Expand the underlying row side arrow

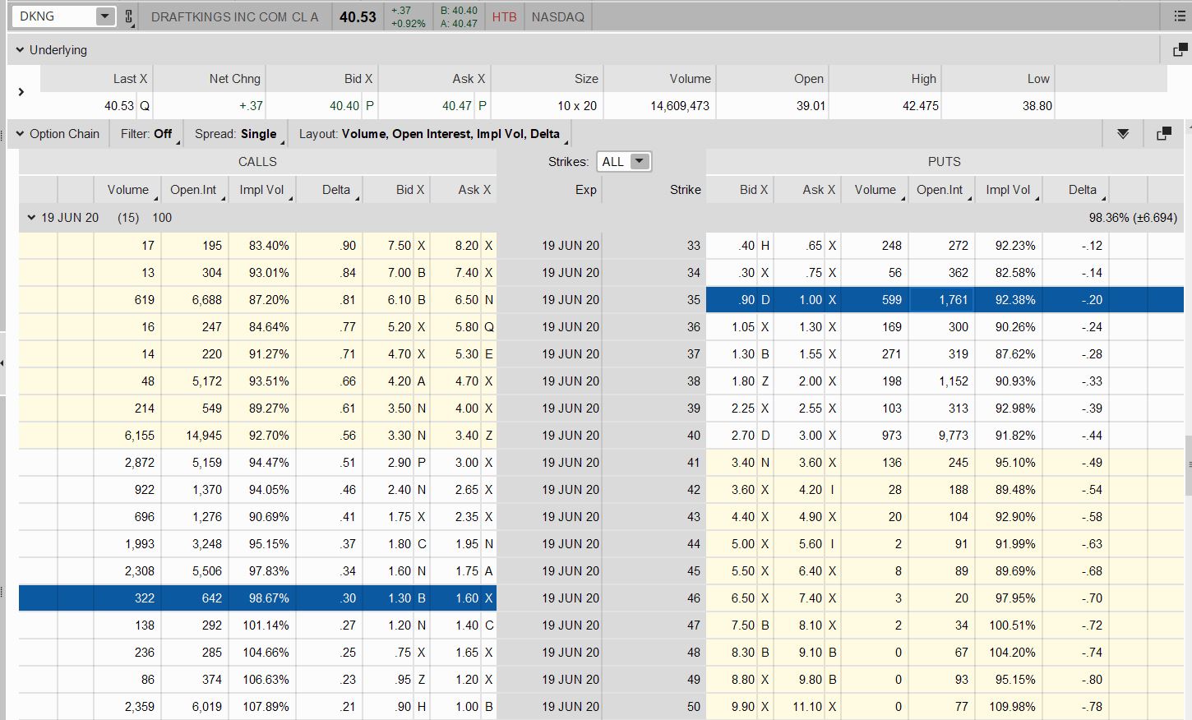21,92
